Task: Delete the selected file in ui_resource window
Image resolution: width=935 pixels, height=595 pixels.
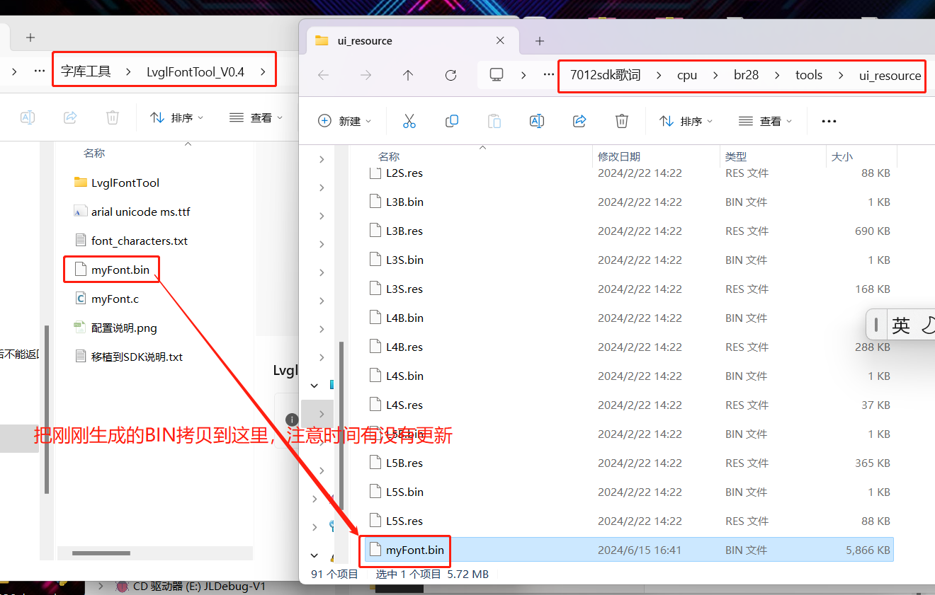Action: tap(622, 121)
